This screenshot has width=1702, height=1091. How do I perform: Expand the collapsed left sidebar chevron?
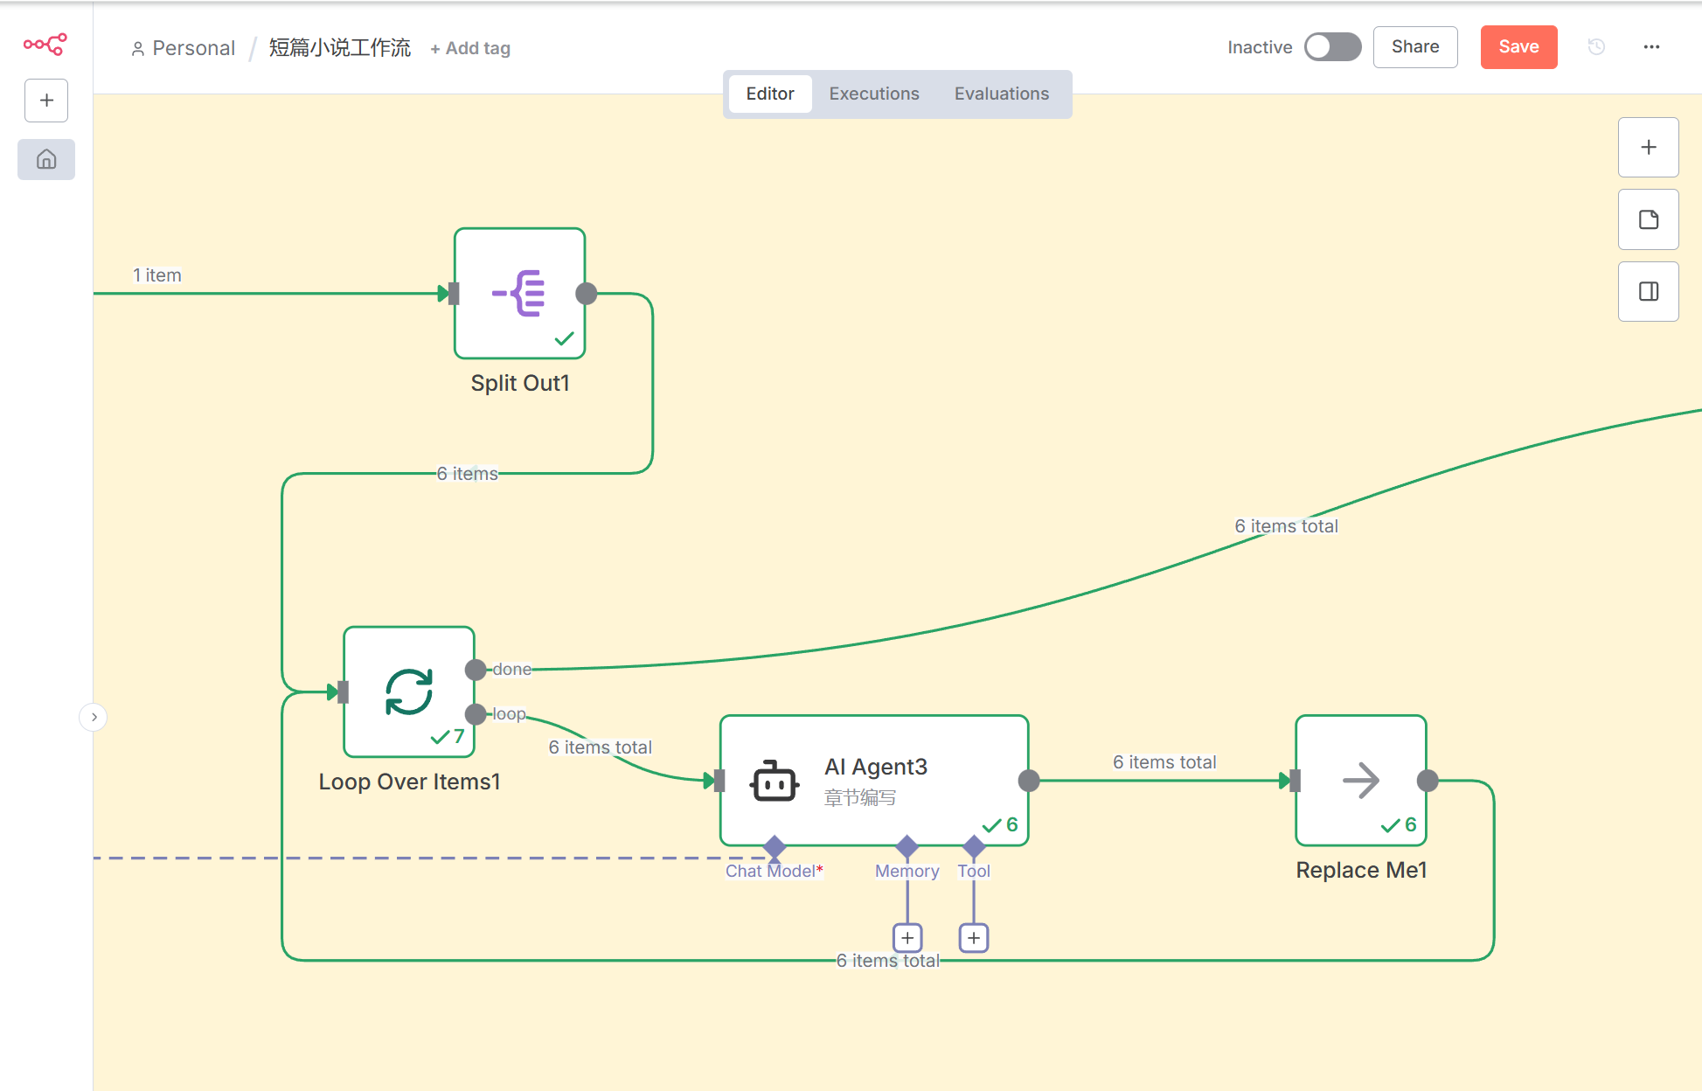click(94, 717)
